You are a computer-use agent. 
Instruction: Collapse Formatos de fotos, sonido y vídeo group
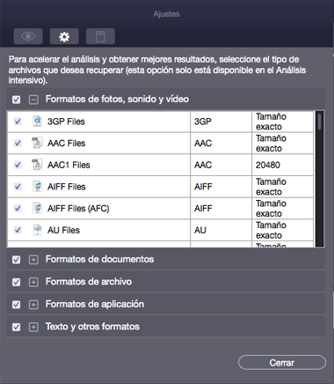tap(33, 100)
